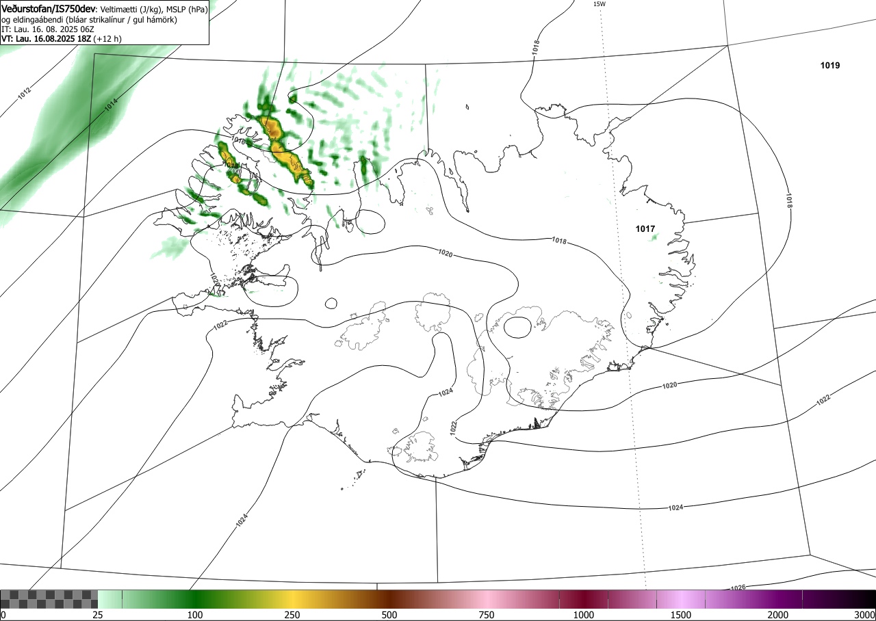Click the colorbar tick label "100"
The height and width of the screenshot is (621, 876).
[x=195, y=615]
